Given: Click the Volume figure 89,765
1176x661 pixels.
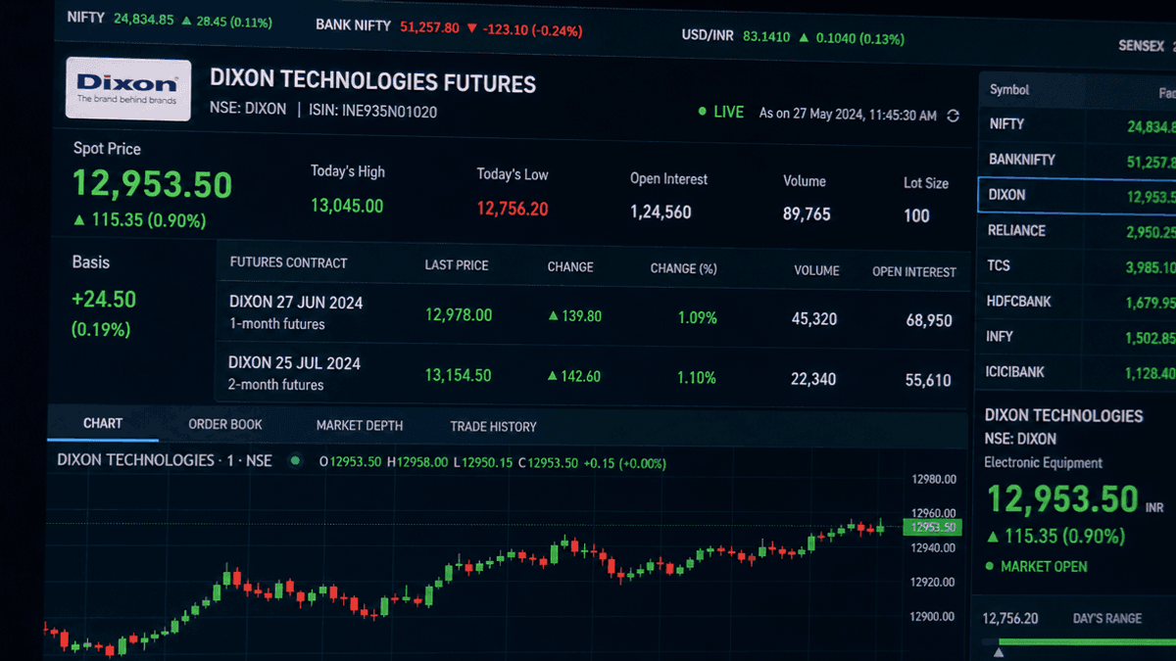Looking at the screenshot, I should tap(807, 213).
